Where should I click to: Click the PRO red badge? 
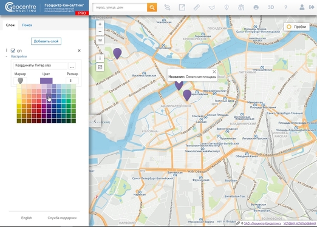[x=82, y=13]
